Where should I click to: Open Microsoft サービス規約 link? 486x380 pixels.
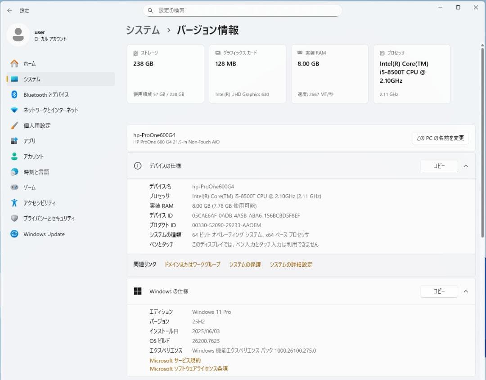coord(175,361)
